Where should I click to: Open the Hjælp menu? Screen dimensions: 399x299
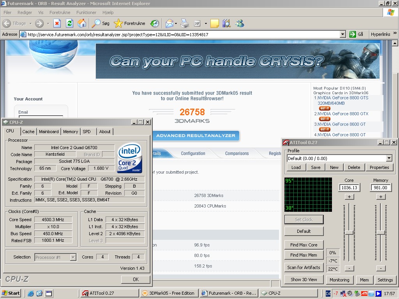(x=108, y=12)
